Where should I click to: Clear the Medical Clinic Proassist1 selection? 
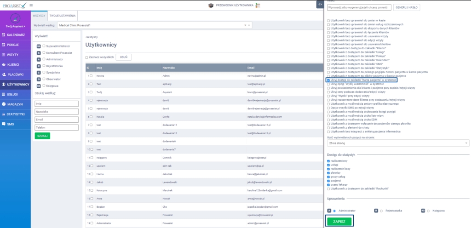[245, 25]
